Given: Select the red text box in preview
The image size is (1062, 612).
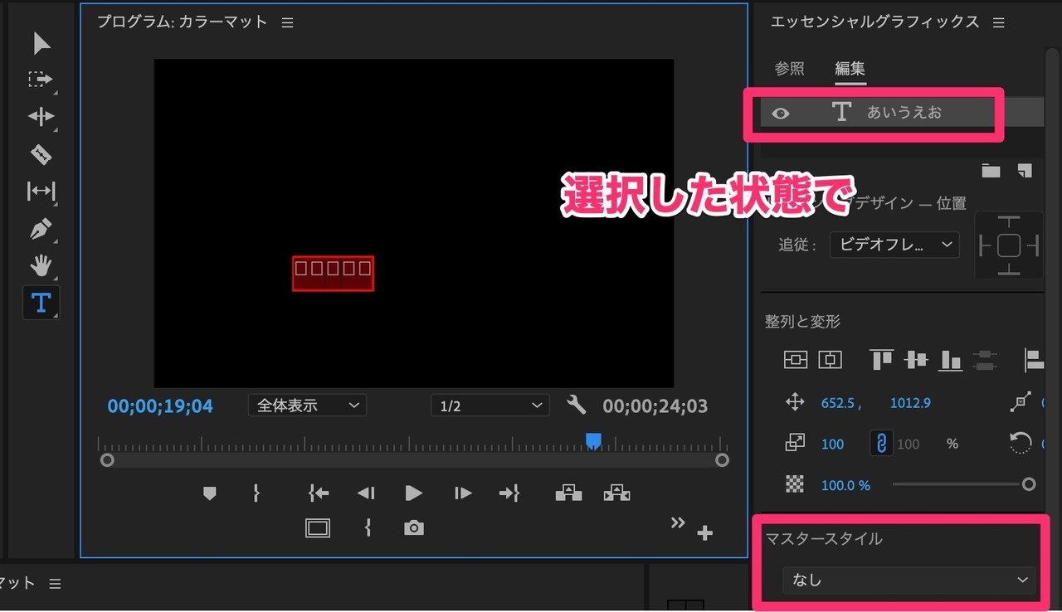Looking at the screenshot, I should tap(333, 274).
